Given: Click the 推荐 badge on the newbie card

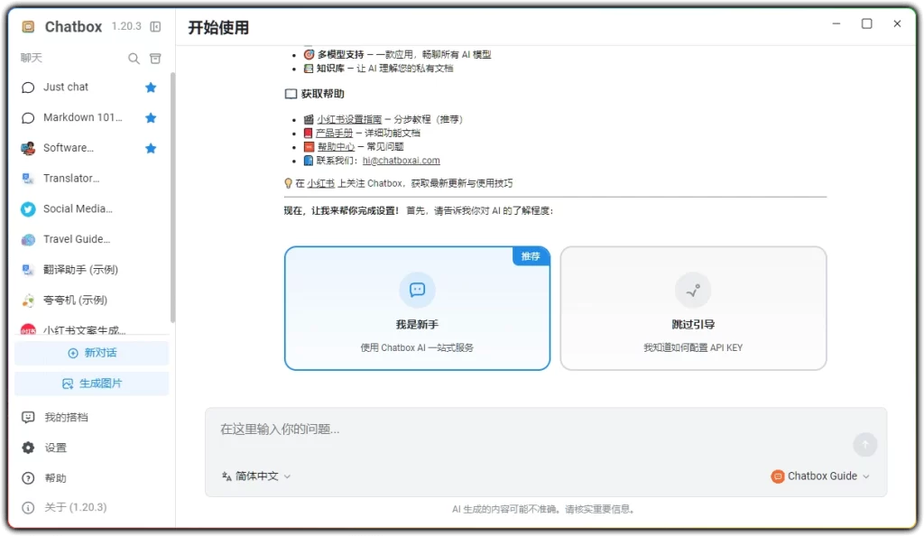Looking at the screenshot, I should tap(531, 256).
